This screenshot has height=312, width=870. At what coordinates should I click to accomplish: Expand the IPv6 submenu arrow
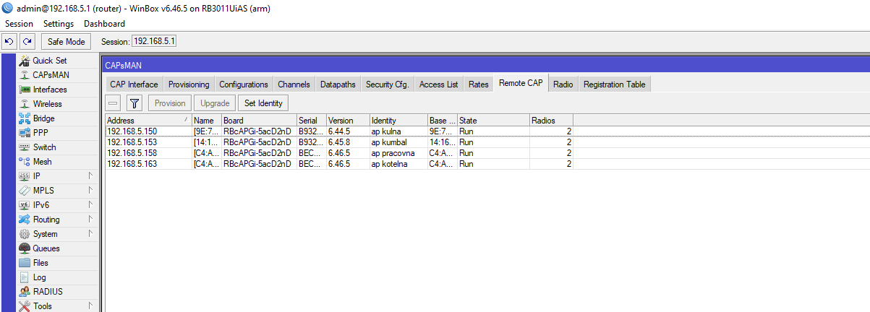91,205
